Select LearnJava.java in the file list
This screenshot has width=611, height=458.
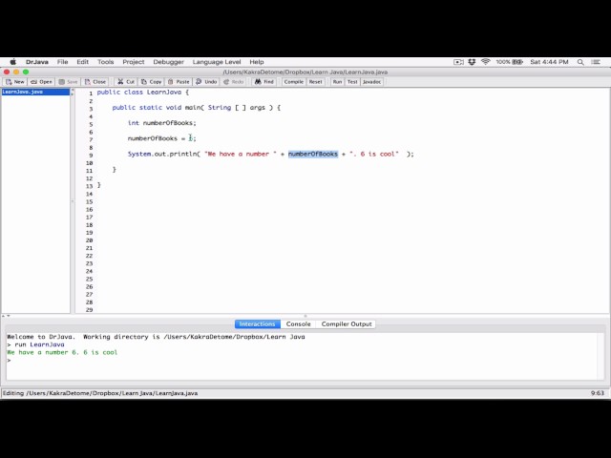(35, 92)
